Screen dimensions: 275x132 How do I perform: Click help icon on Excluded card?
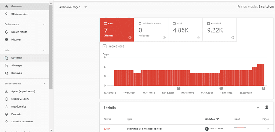pyautogui.click(x=233, y=37)
